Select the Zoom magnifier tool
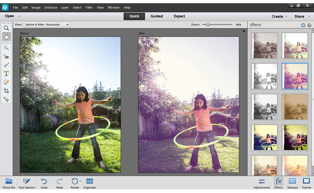This screenshot has height=193, width=314. pyautogui.click(x=6, y=28)
